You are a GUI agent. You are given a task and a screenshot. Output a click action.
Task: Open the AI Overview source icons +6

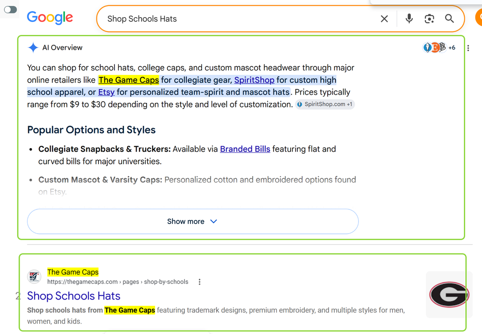click(x=439, y=48)
